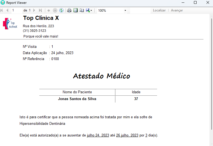Screen dimensions: 213x146
Task: Go to previous page arrow
Action: (7, 10)
